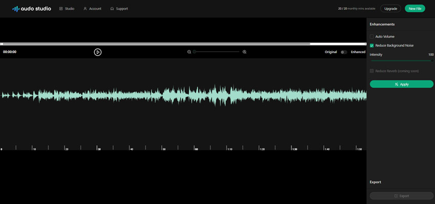Click the Intensity slider track

click(x=402, y=60)
